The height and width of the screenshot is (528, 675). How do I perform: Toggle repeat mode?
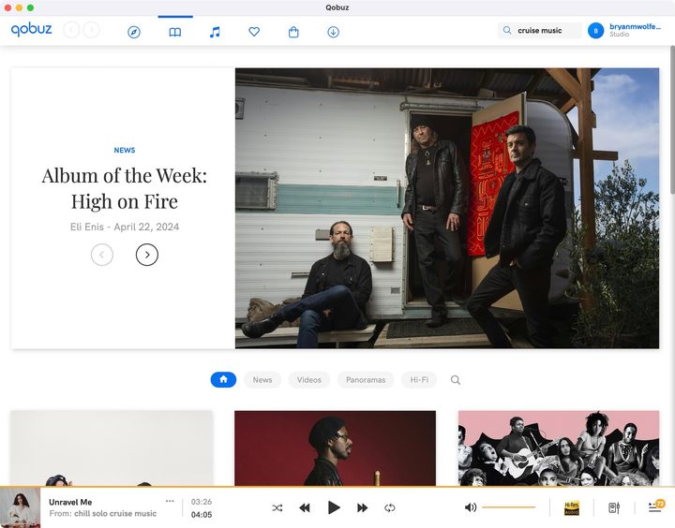click(390, 507)
